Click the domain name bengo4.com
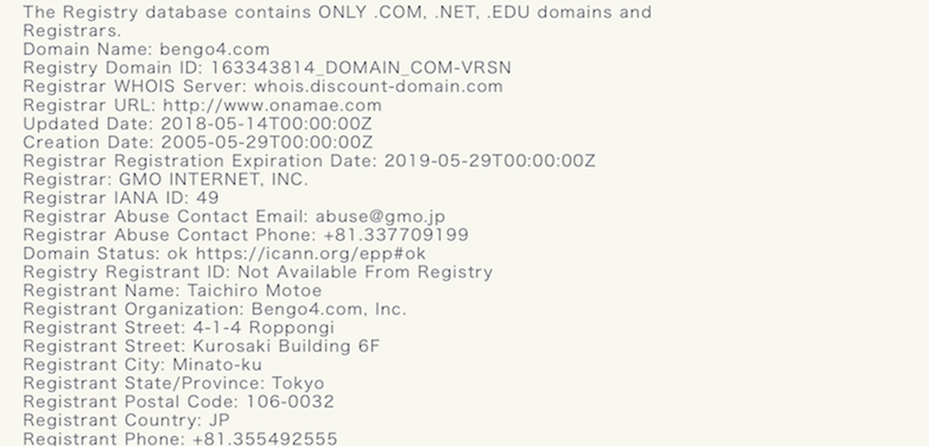The height and width of the screenshot is (446, 929). (215, 49)
